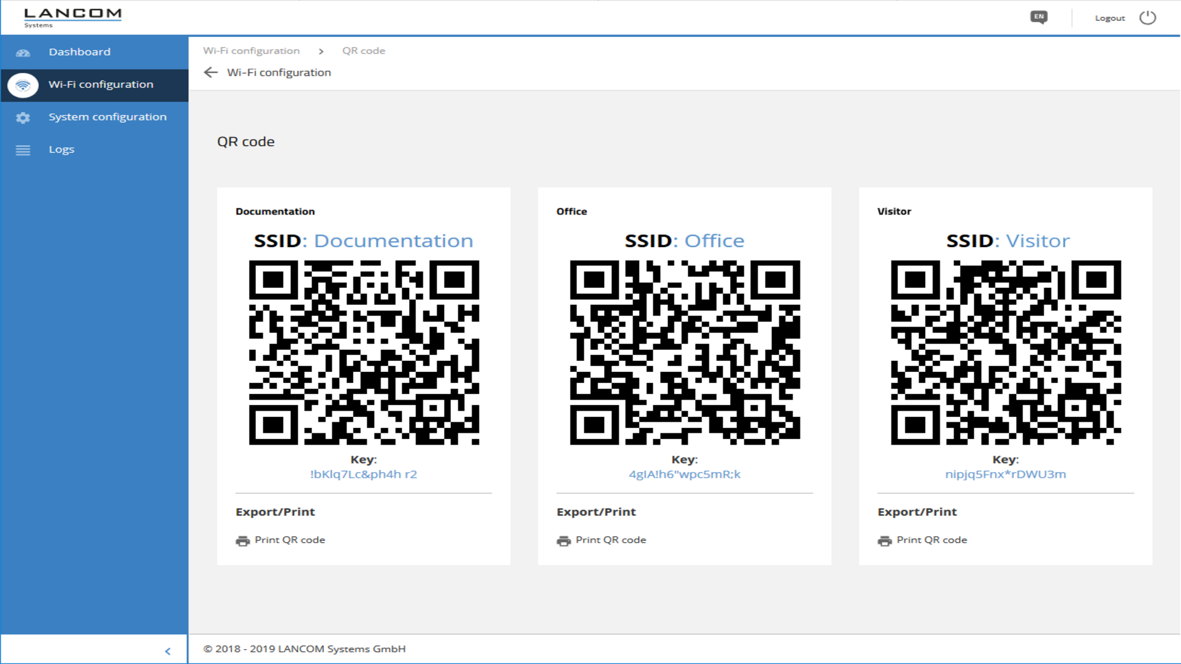Viewport: 1181px width, 664px height.
Task: Open the Logs menu item
Action: [x=62, y=149]
